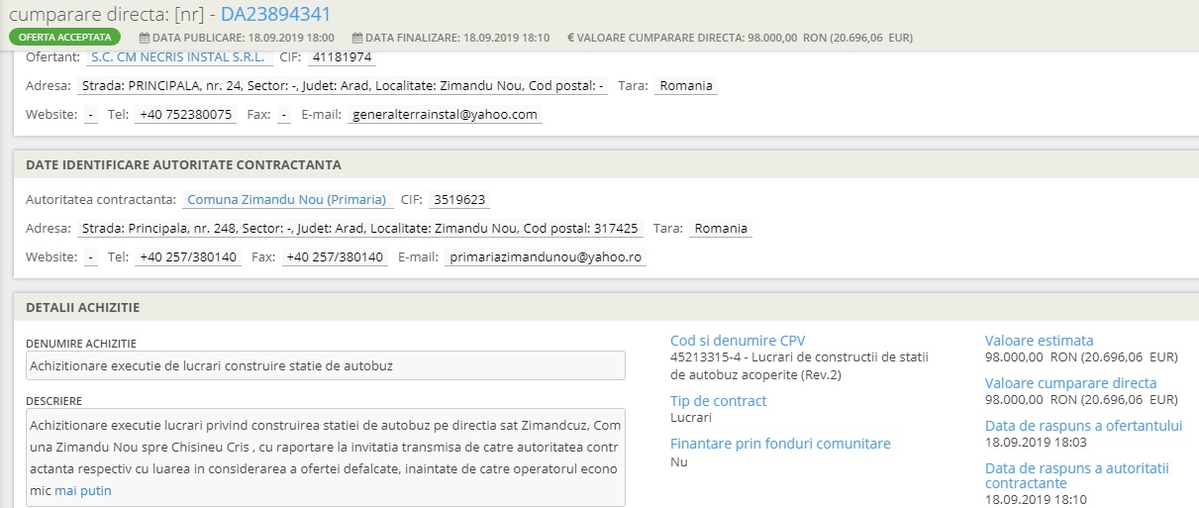
Task: Click the euro icon before Valoare Cumparare Directa
Action: [x=570, y=38]
